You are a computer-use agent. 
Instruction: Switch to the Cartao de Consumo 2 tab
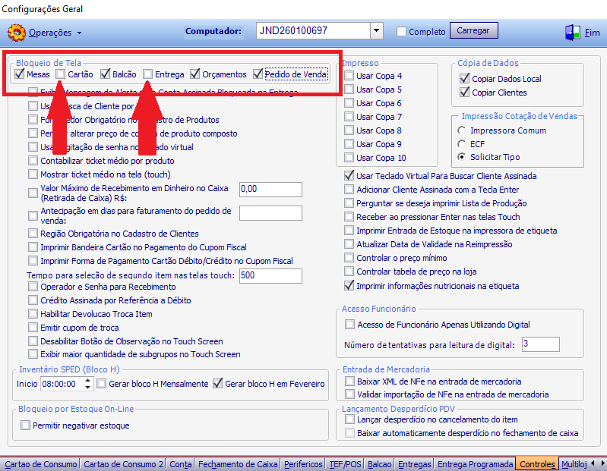[124, 464]
